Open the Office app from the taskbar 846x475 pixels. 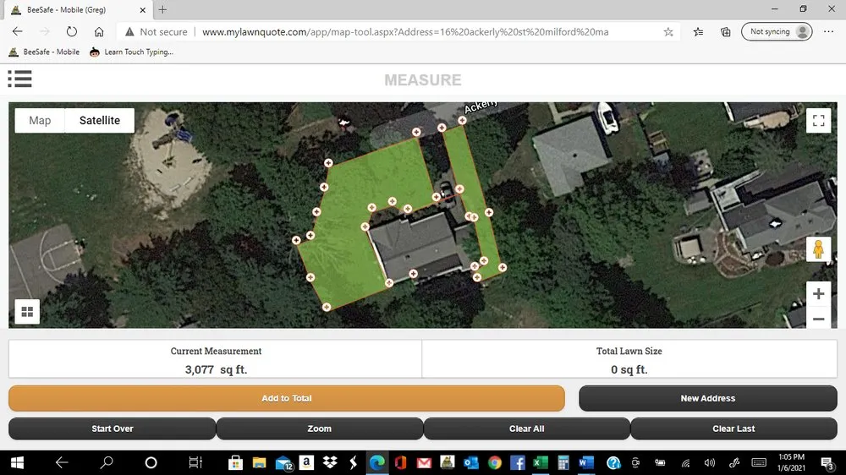click(400, 462)
